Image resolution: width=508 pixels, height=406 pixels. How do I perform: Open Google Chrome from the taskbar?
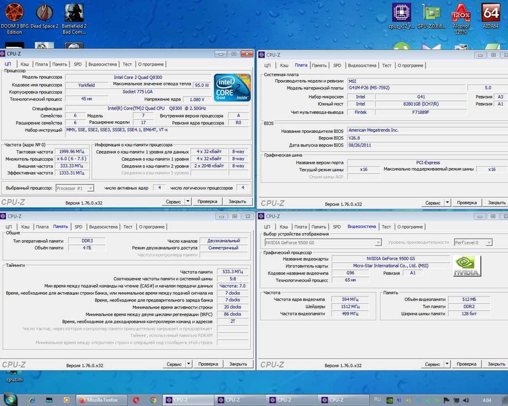tap(153, 400)
